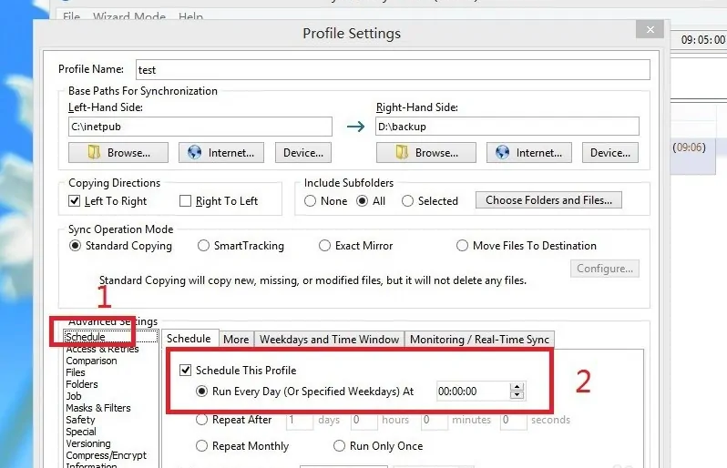Open the Weekdays and Time Window tab
The height and width of the screenshot is (468, 727).
(x=329, y=340)
